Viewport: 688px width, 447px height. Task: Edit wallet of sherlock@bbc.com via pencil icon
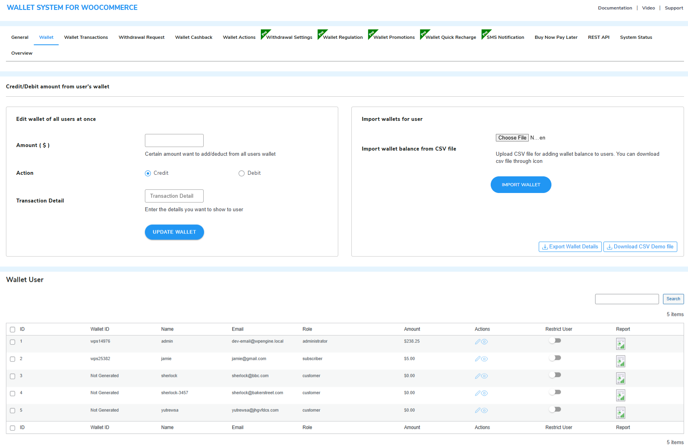click(x=478, y=376)
